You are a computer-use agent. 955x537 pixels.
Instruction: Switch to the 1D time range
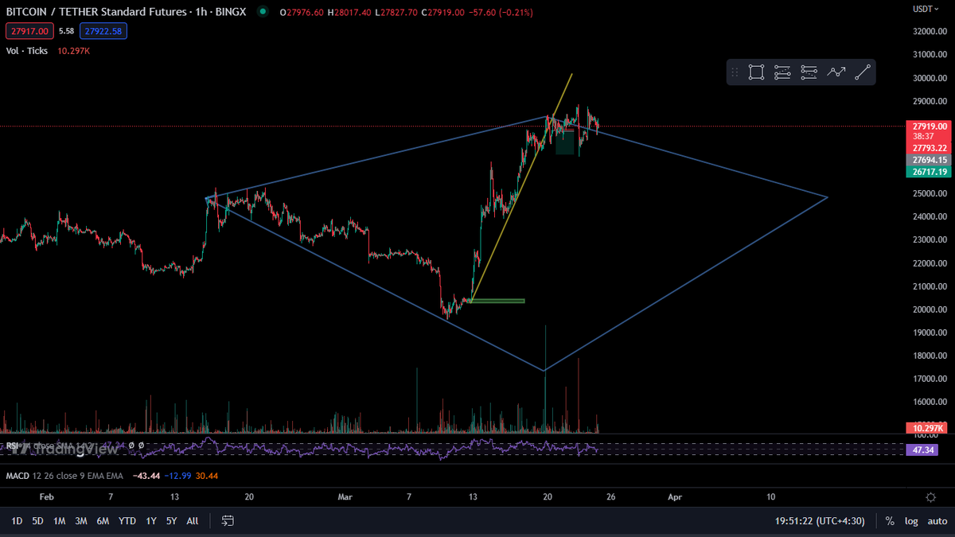click(16, 521)
